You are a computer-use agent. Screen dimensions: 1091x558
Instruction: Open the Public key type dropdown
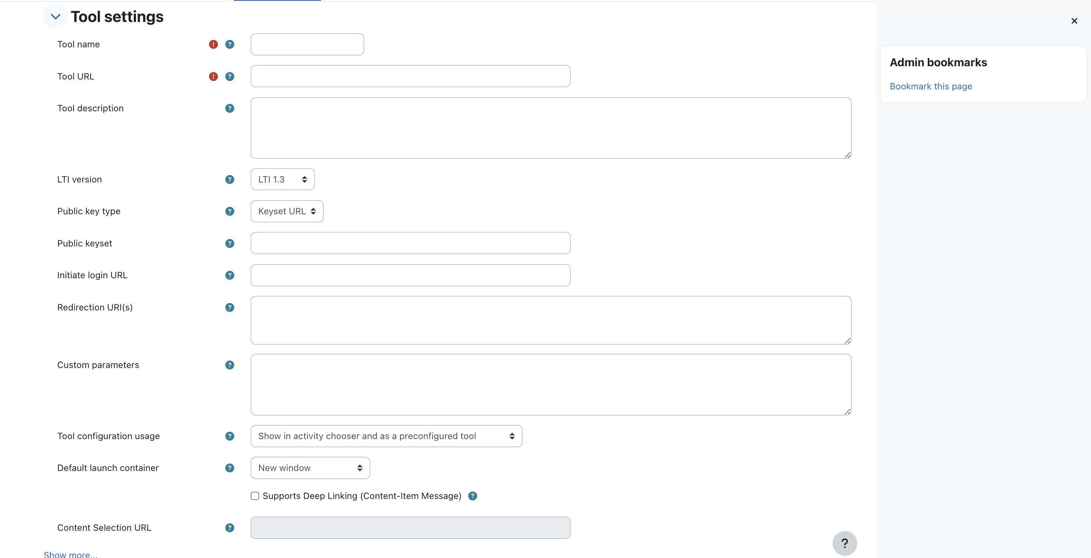(x=287, y=211)
